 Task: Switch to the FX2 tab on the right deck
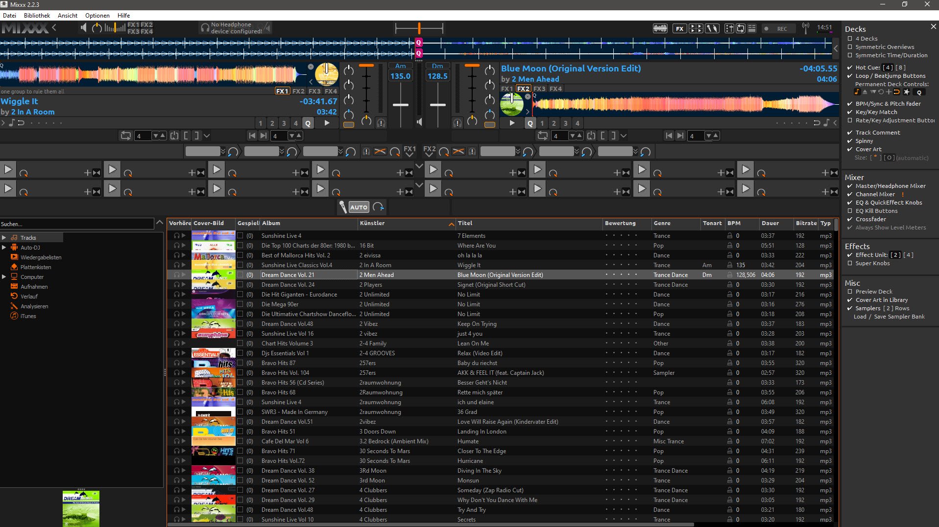click(x=523, y=89)
